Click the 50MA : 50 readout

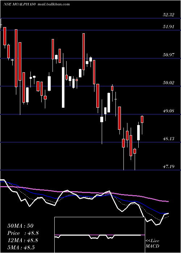coord(20,226)
